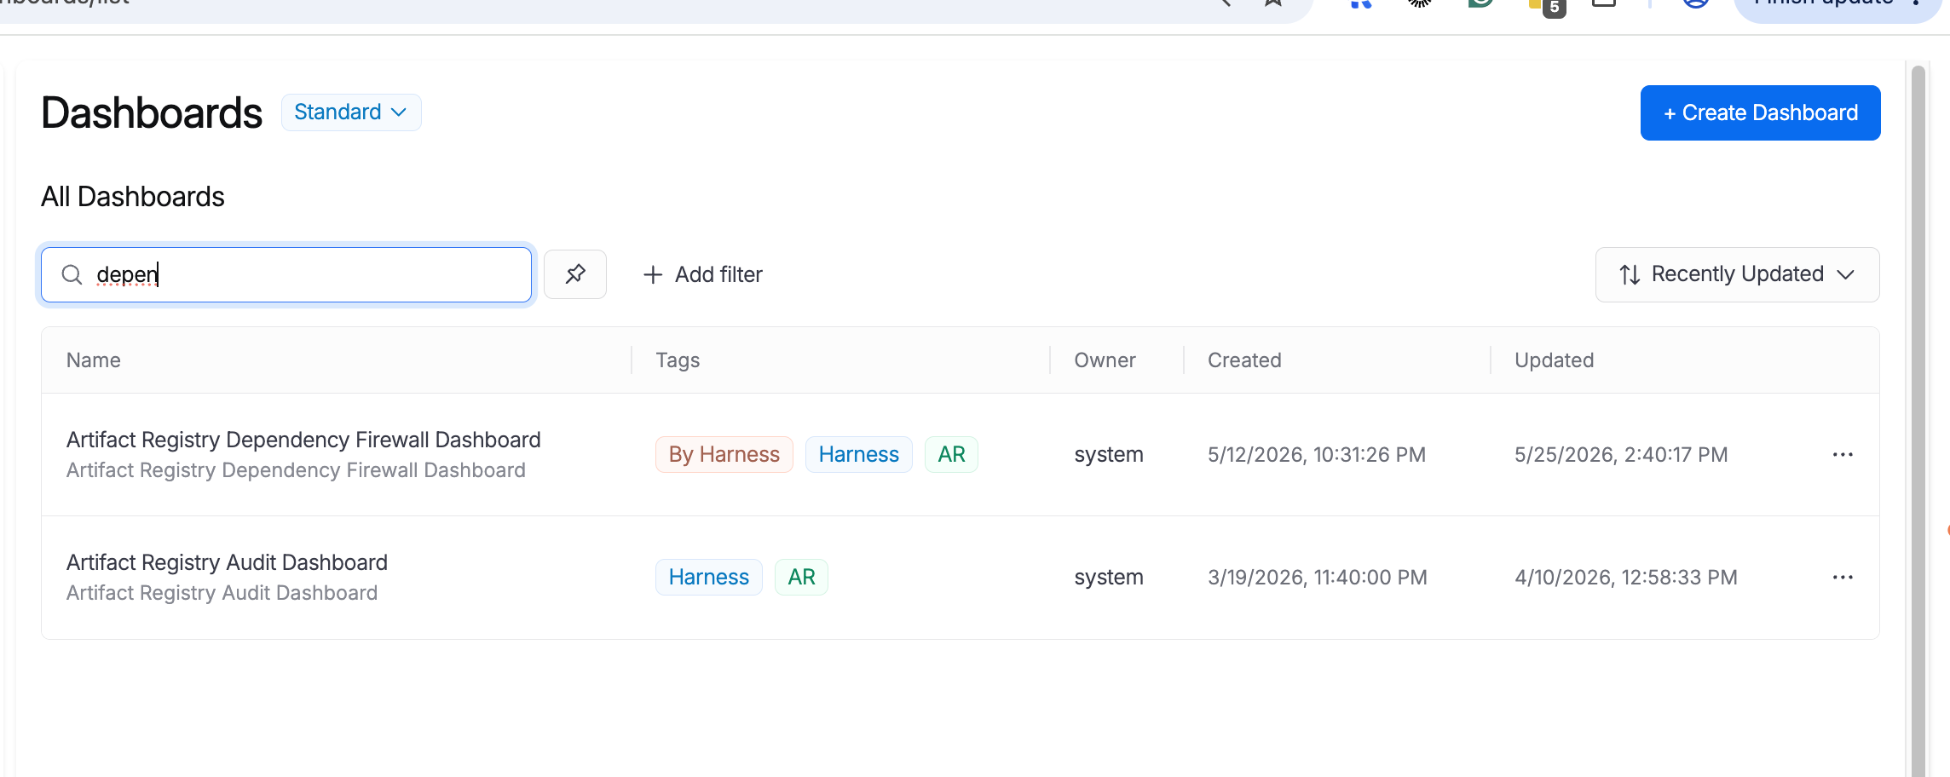
Task: Click the dashboard search input field
Action: click(x=286, y=274)
